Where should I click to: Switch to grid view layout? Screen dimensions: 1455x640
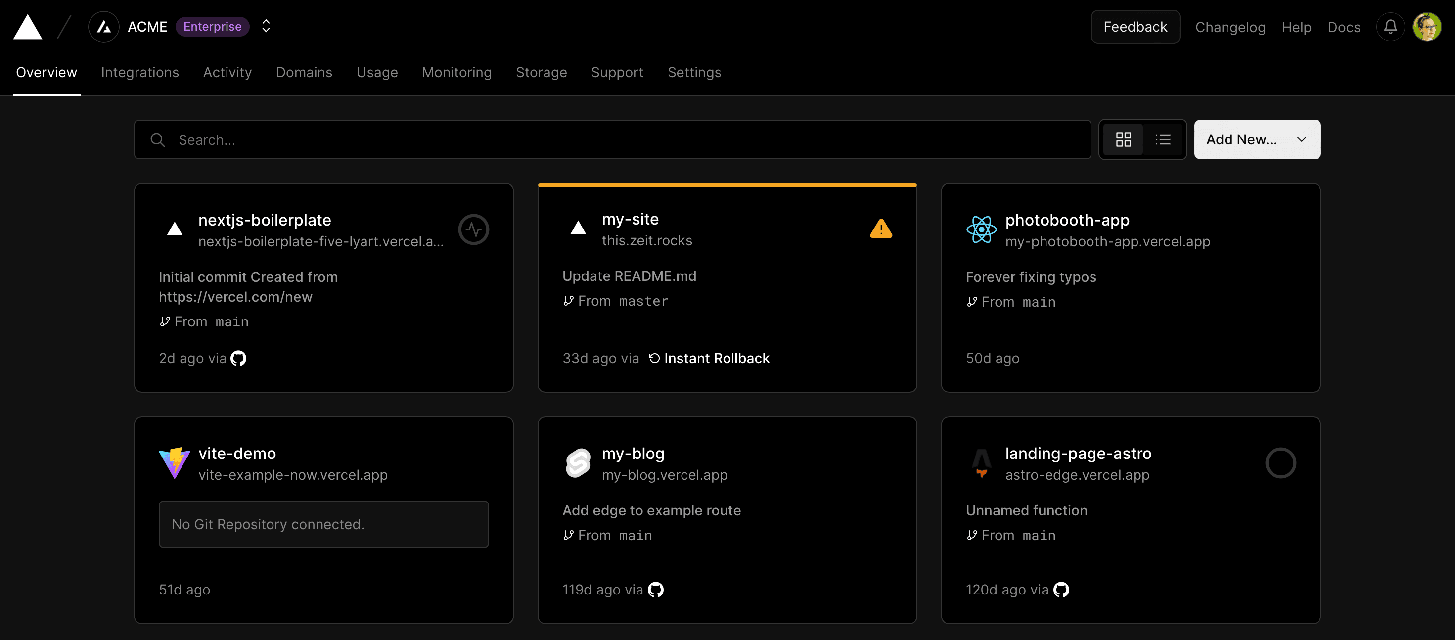[1124, 139]
